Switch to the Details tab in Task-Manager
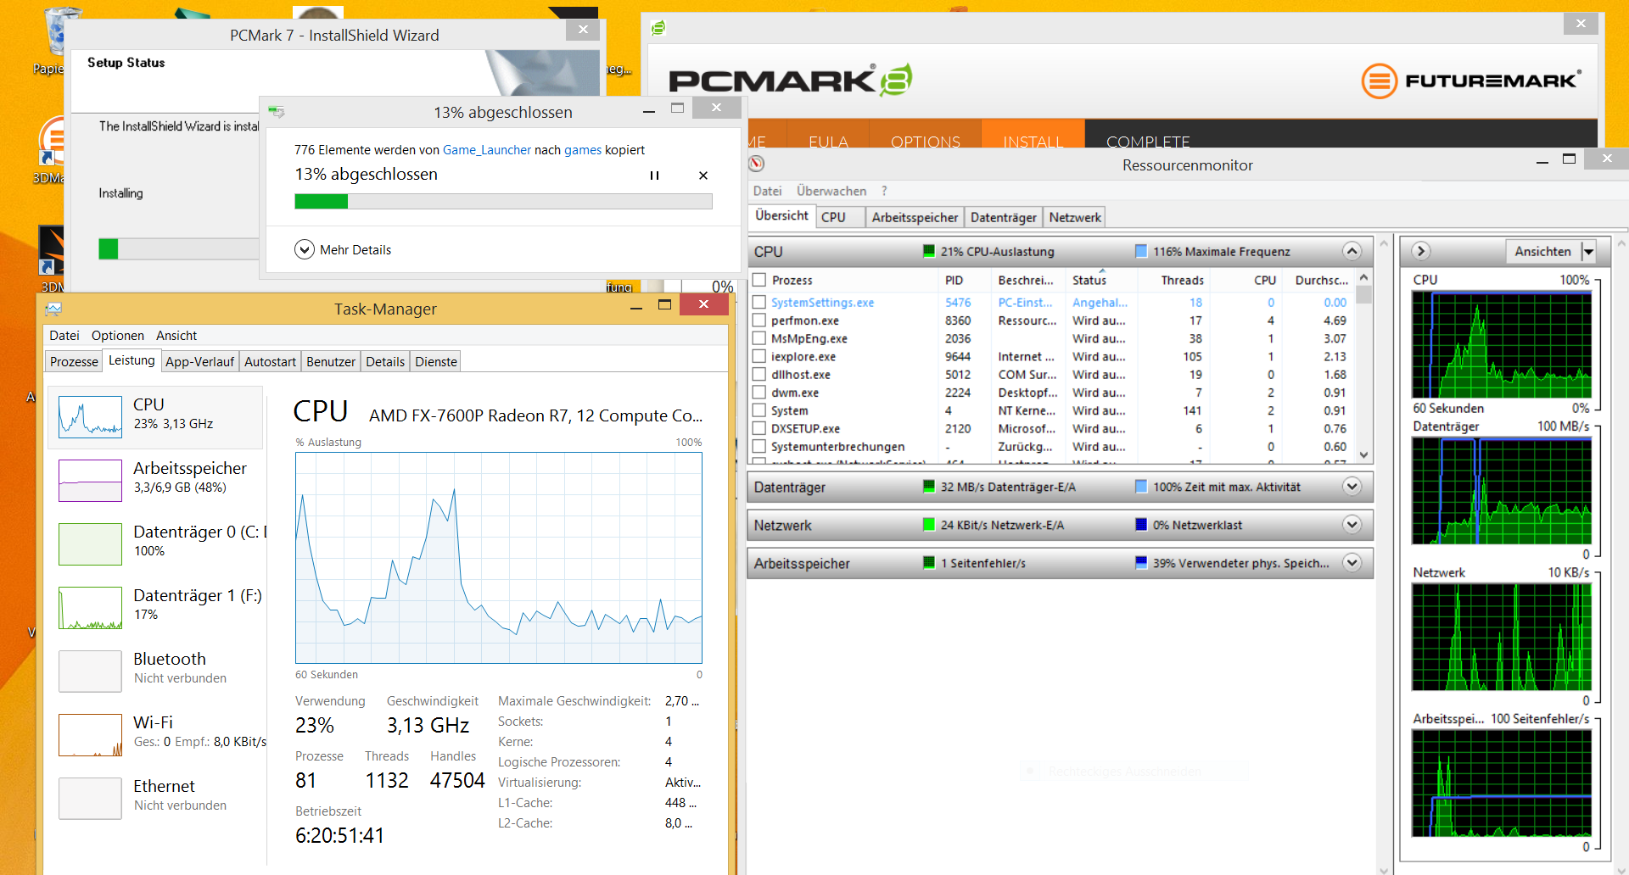The image size is (1629, 875). [x=384, y=362]
